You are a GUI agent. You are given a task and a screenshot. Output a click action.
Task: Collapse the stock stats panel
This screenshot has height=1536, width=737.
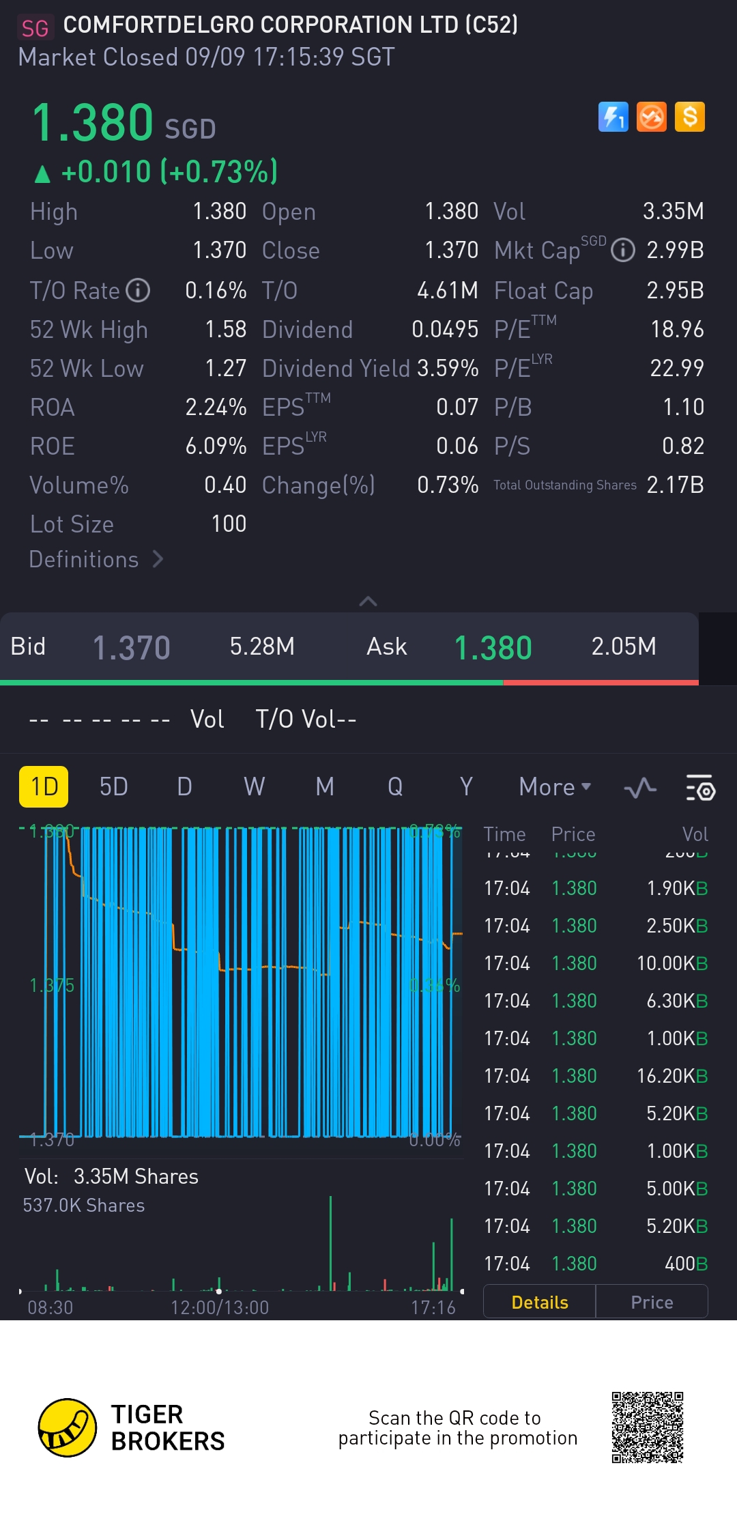[x=368, y=601]
